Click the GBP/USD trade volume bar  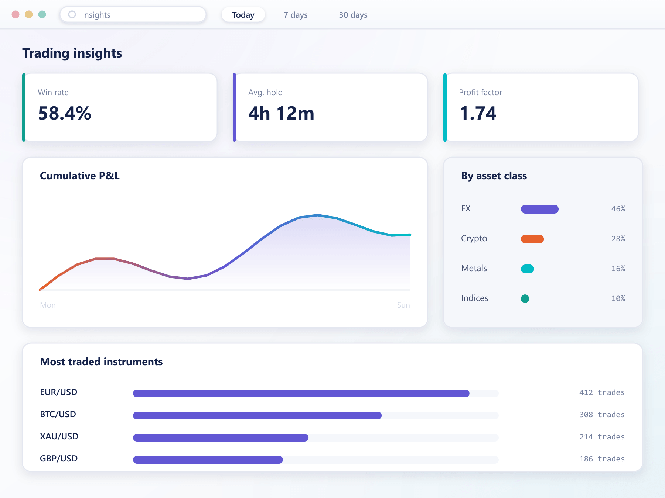click(x=208, y=460)
